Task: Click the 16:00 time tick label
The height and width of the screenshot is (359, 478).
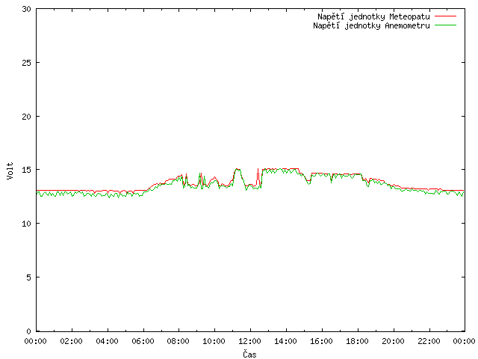Action: point(321,341)
